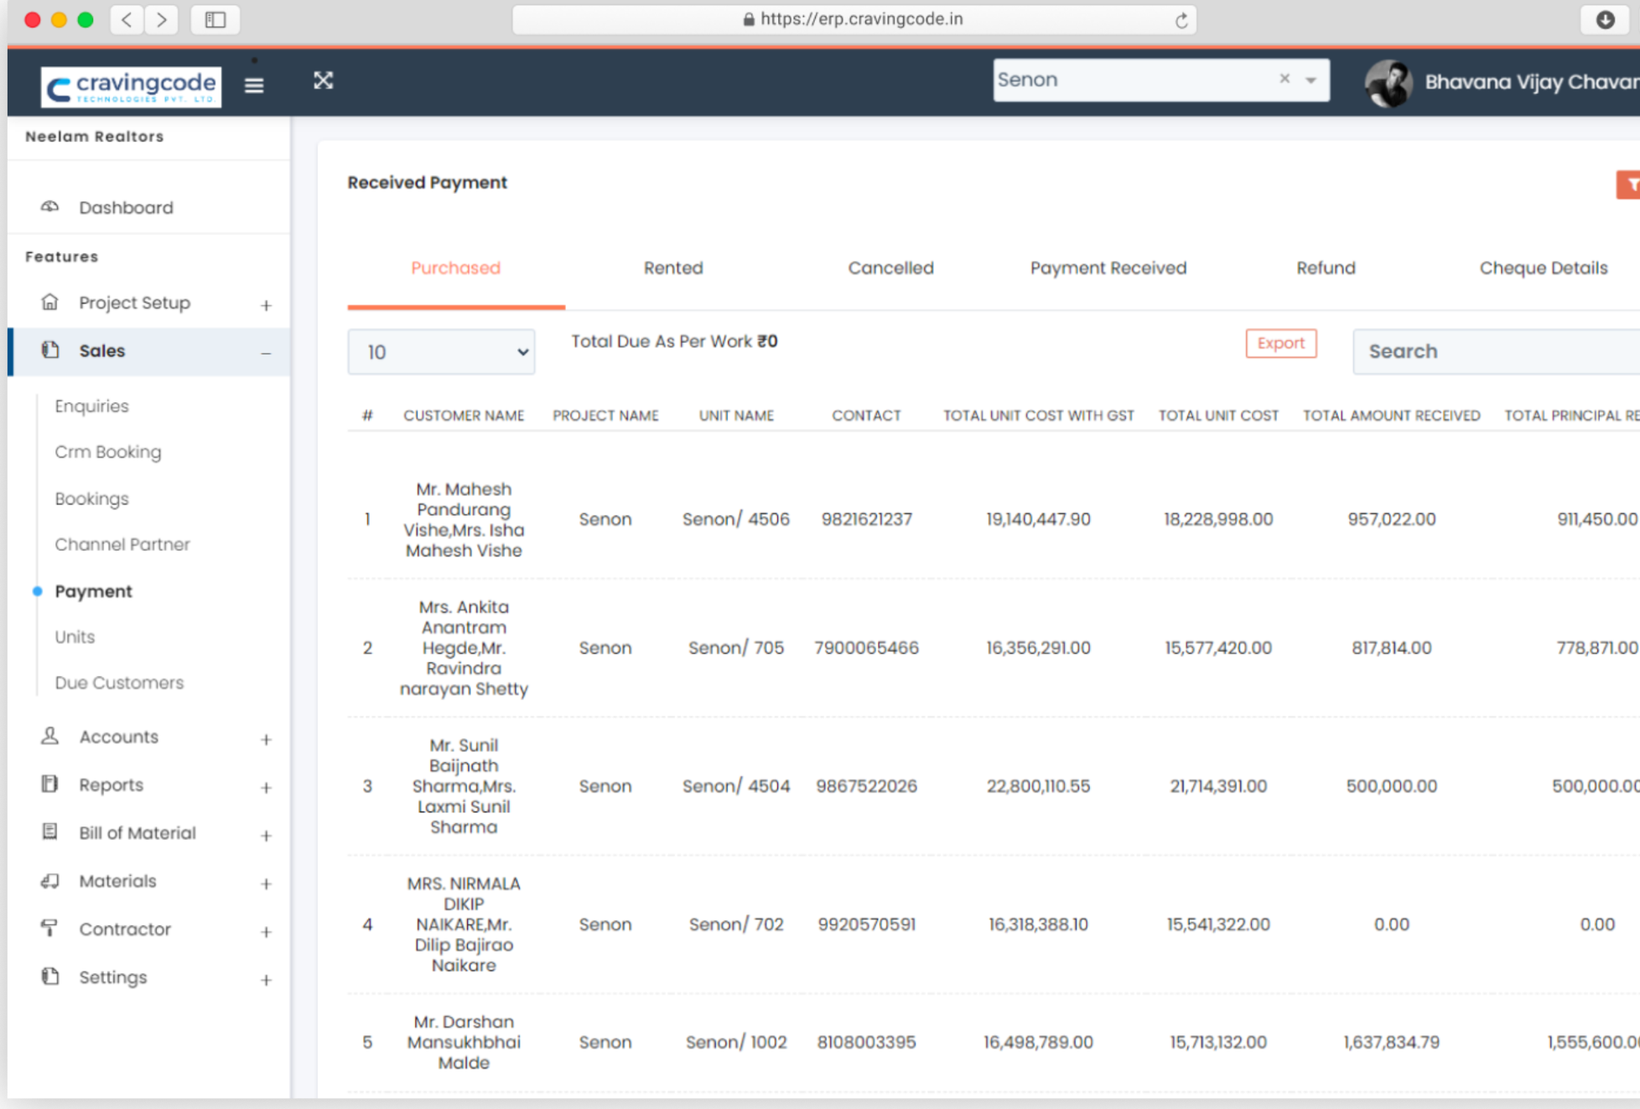This screenshot has width=1640, height=1109.
Task: Switch to the Cheque Details tab
Action: point(1543,268)
